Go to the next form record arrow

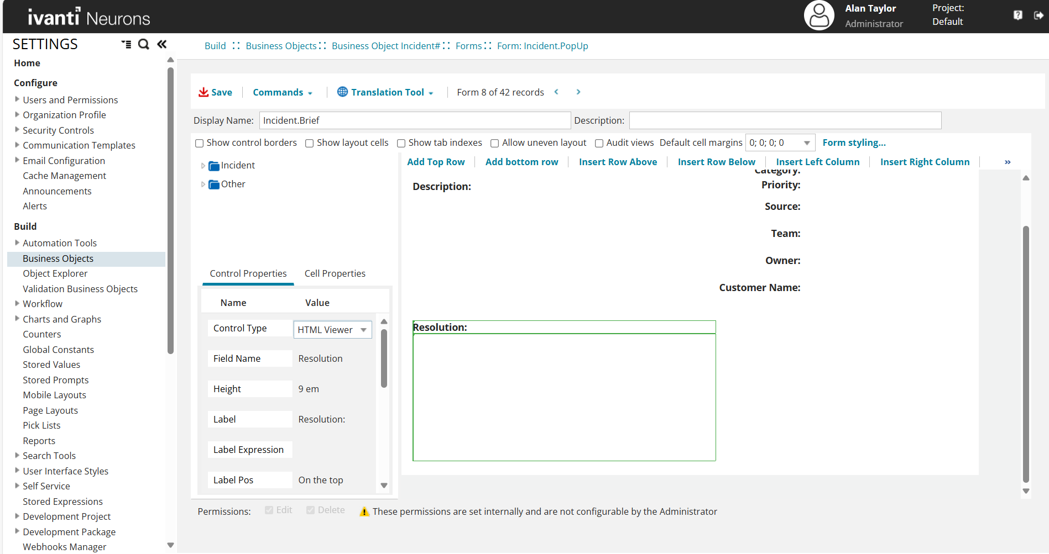(578, 92)
